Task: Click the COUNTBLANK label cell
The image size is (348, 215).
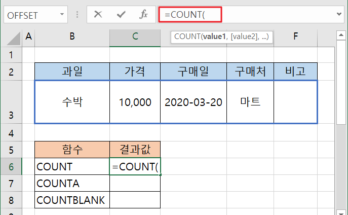Action: tap(72, 200)
